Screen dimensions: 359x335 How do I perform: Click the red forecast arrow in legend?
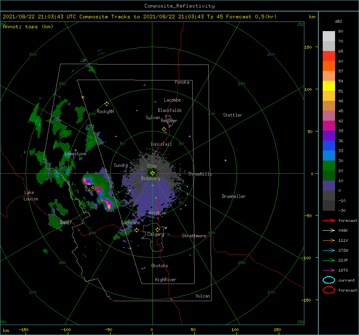(329, 220)
